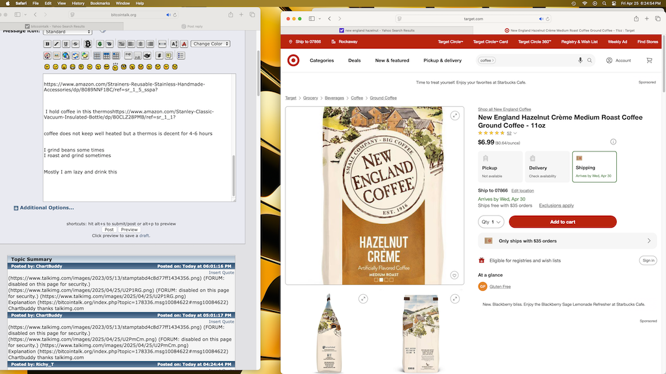Toggle sidebar in Target Safari window
The height and width of the screenshot is (374, 666).
click(x=312, y=18)
